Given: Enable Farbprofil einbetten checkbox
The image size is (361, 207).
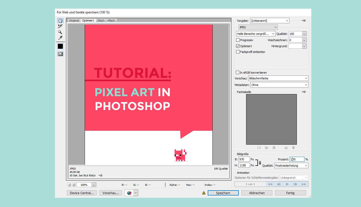Looking at the screenshot, I should 238,52.
